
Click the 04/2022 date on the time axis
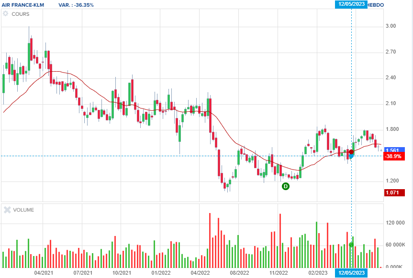pyautogui.click(x=200, y=273)
